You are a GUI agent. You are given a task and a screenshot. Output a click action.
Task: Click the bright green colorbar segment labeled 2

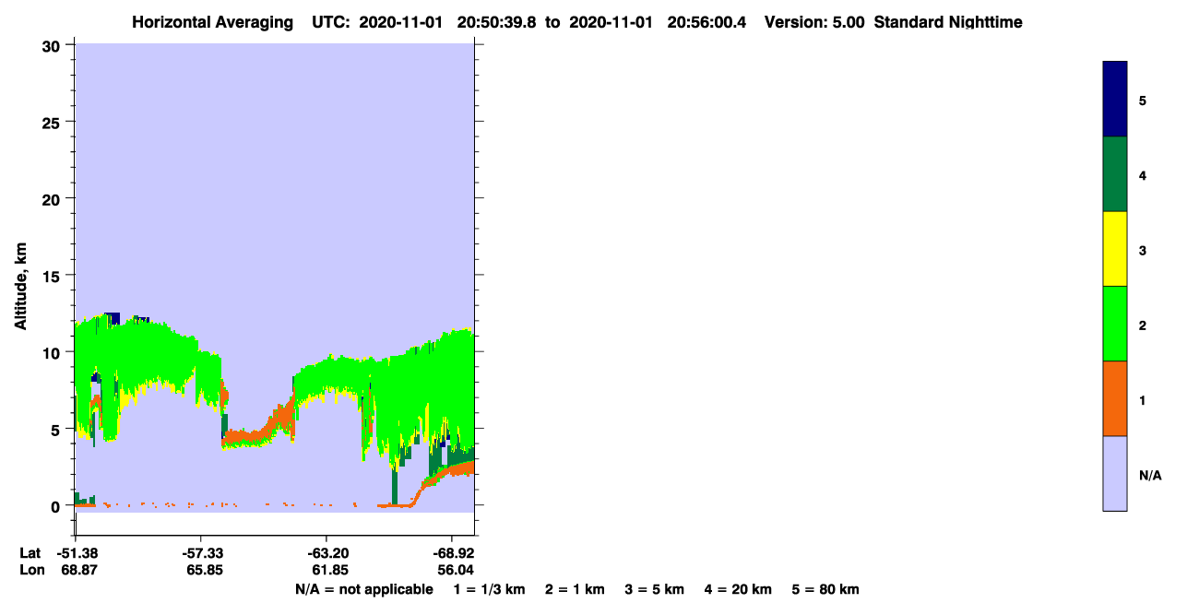point(1115,324)
